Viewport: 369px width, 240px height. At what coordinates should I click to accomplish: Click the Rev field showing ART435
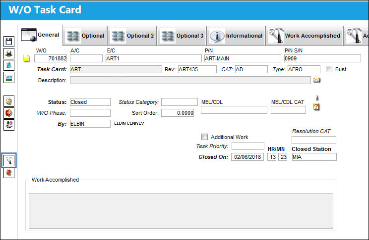pyautogui.click(x=197, y=69)
